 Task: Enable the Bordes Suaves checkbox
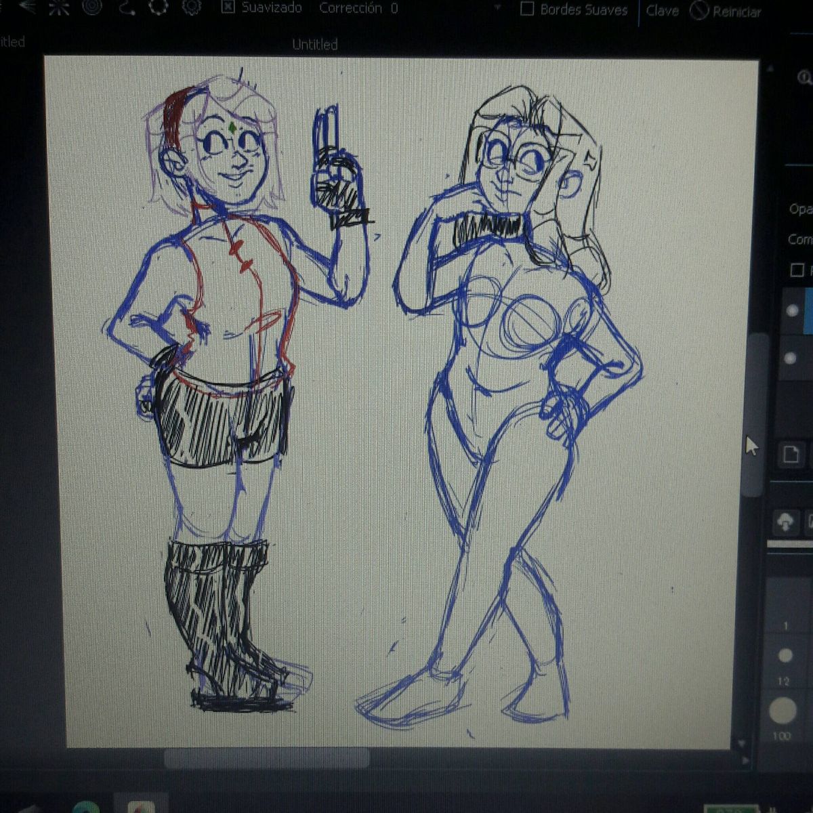528,9
